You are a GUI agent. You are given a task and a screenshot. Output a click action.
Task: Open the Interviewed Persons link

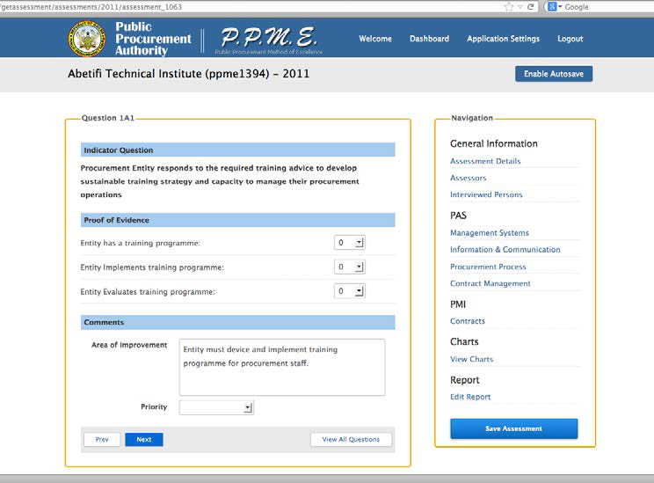coord(486,194)
